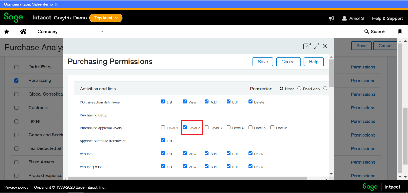Uncheck List for Approve purchase transaction
Viewport: 408px width, 193px height.
pos(163,140)
